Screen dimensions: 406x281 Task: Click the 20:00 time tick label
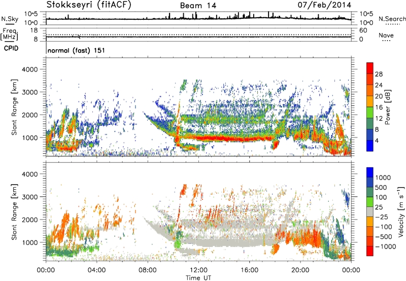pos(300,270)
